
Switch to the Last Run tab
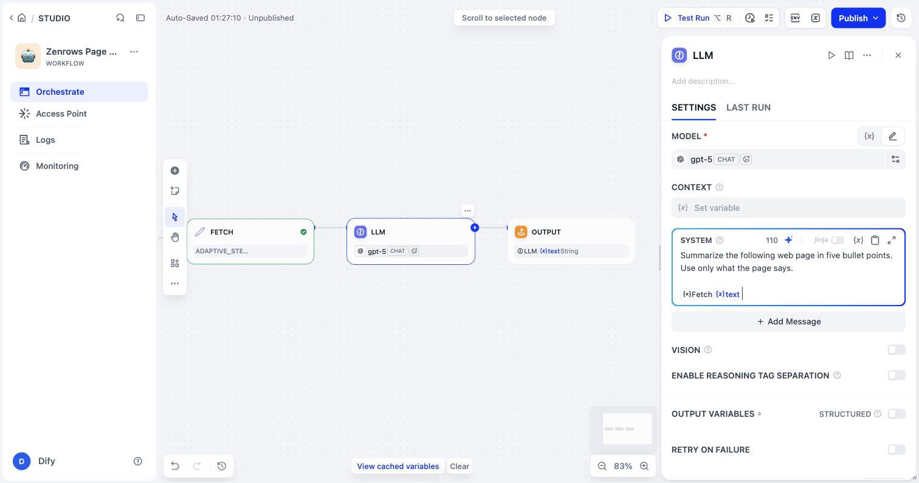[748, 108]
